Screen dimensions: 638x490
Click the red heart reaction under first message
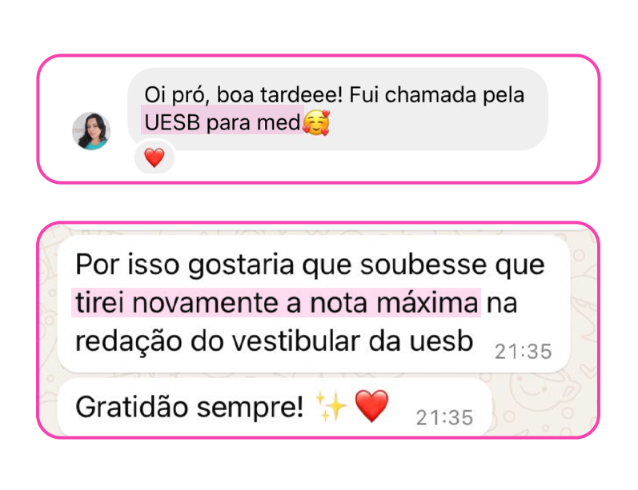pos(154,157)
